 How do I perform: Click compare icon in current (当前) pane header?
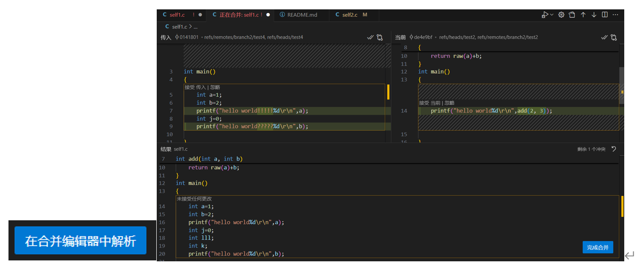tap(614, 37)
